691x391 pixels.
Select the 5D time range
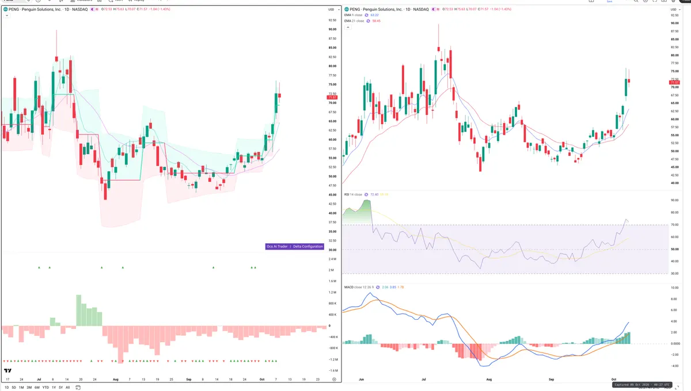click(x=14, y=388)
